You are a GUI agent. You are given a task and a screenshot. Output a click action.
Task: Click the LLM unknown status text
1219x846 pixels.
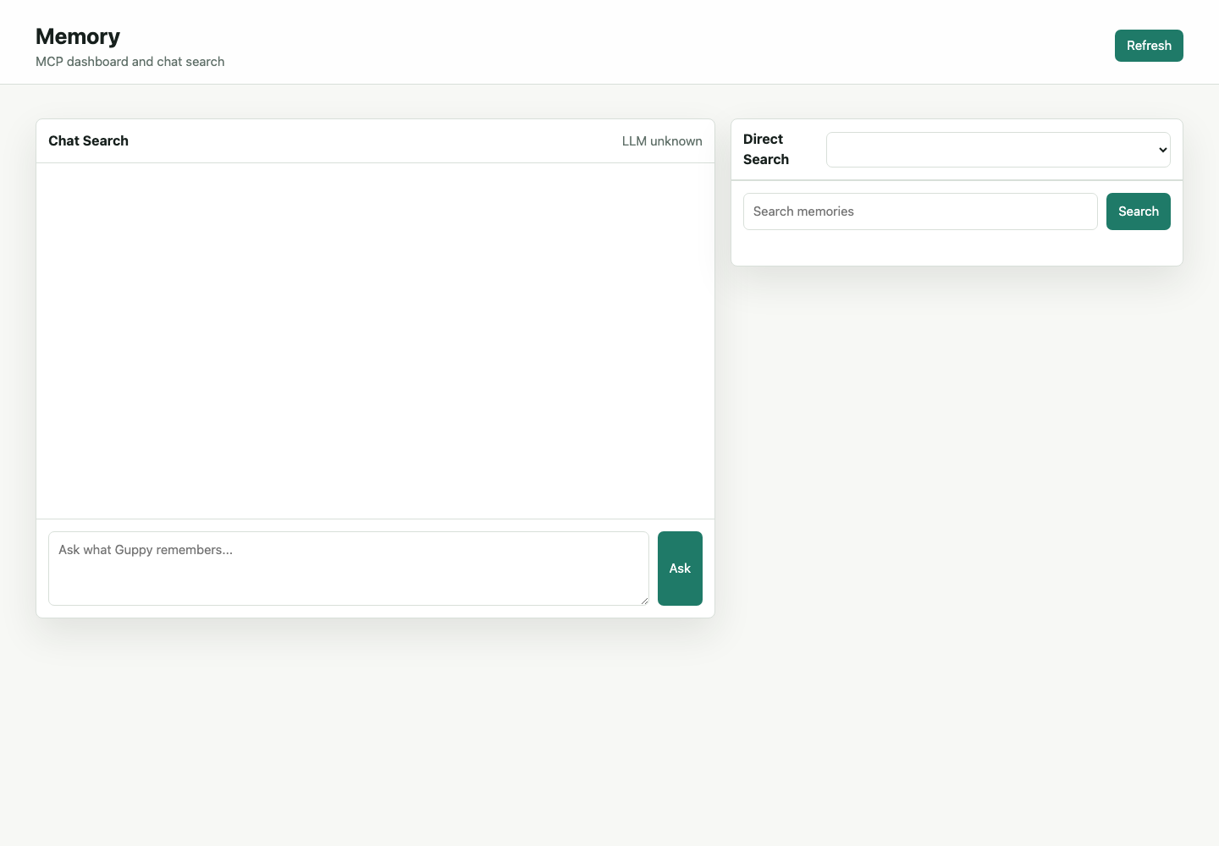click(662, 141)
